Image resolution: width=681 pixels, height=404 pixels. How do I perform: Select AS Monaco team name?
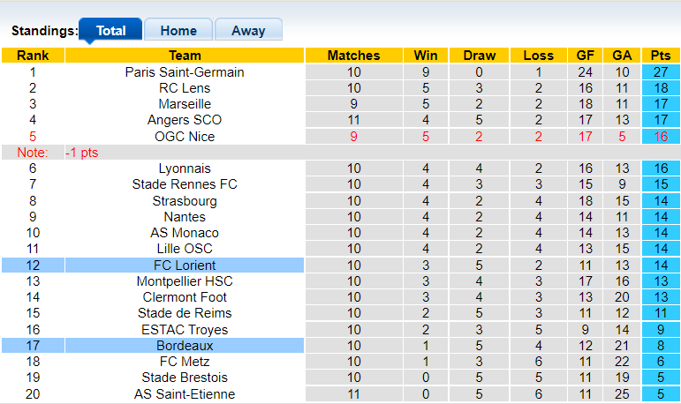(x=185, y=233)
